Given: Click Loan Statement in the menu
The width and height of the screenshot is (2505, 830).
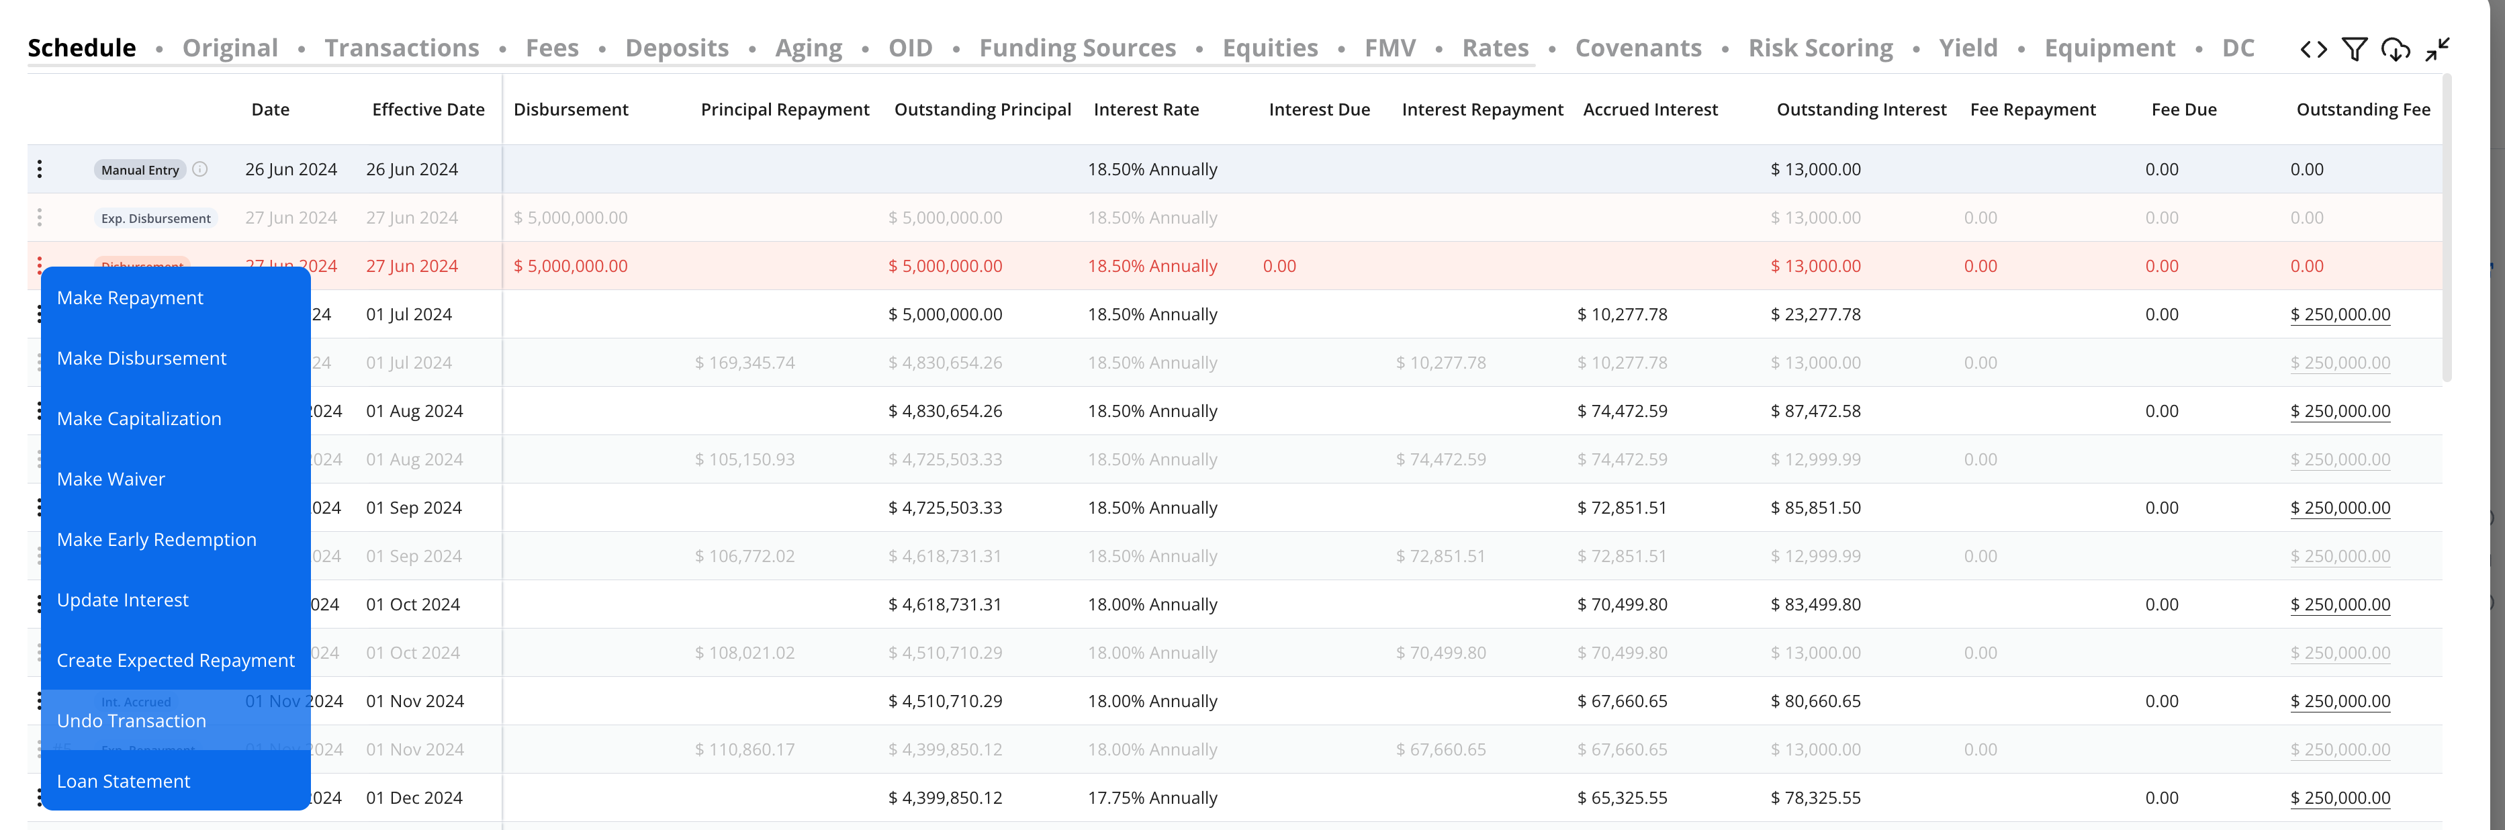Looking at the screenshot, I should point(124,782).
